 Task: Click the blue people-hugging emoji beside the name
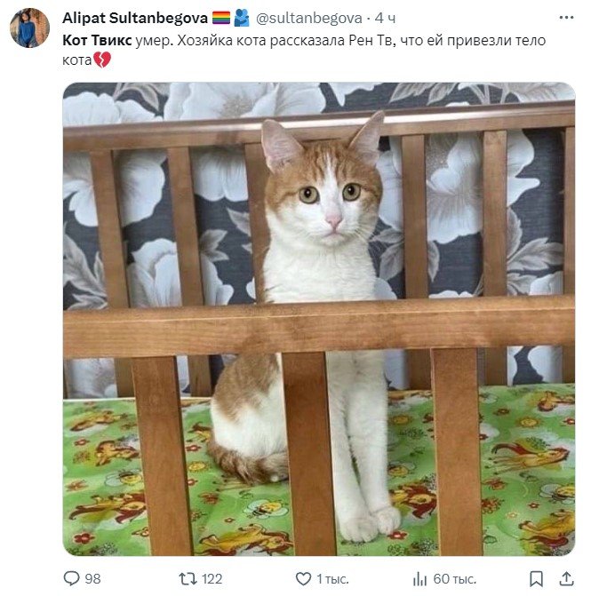coord(242,18)
